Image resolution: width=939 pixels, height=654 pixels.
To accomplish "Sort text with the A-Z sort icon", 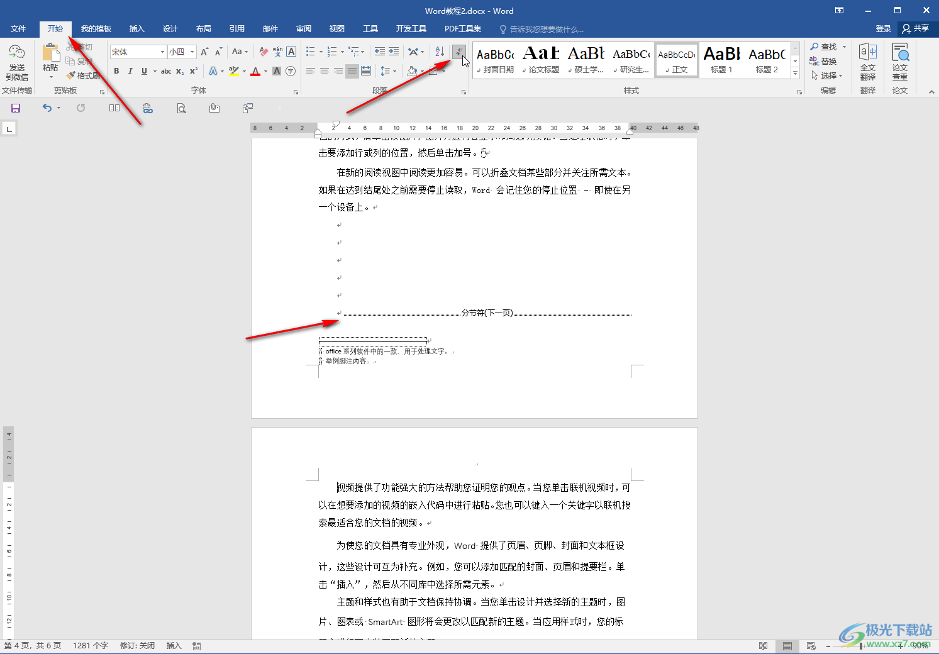I will tap(440, 52).
